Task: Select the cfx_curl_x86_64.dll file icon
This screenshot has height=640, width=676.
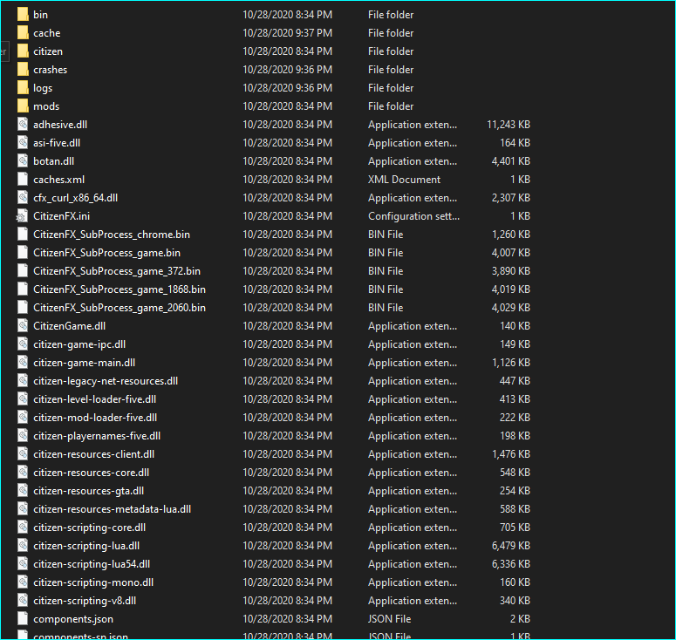Action: click(23, 197)
